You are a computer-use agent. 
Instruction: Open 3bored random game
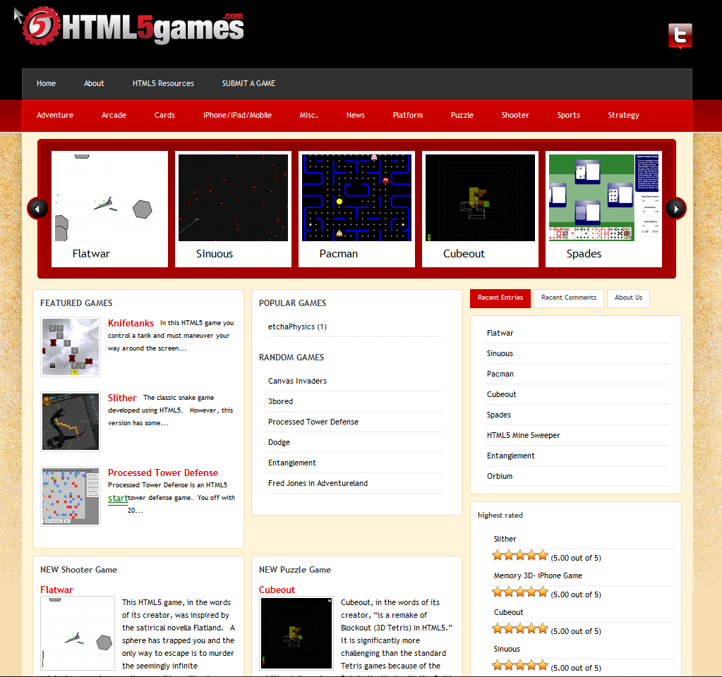click(x=280, y=401)
